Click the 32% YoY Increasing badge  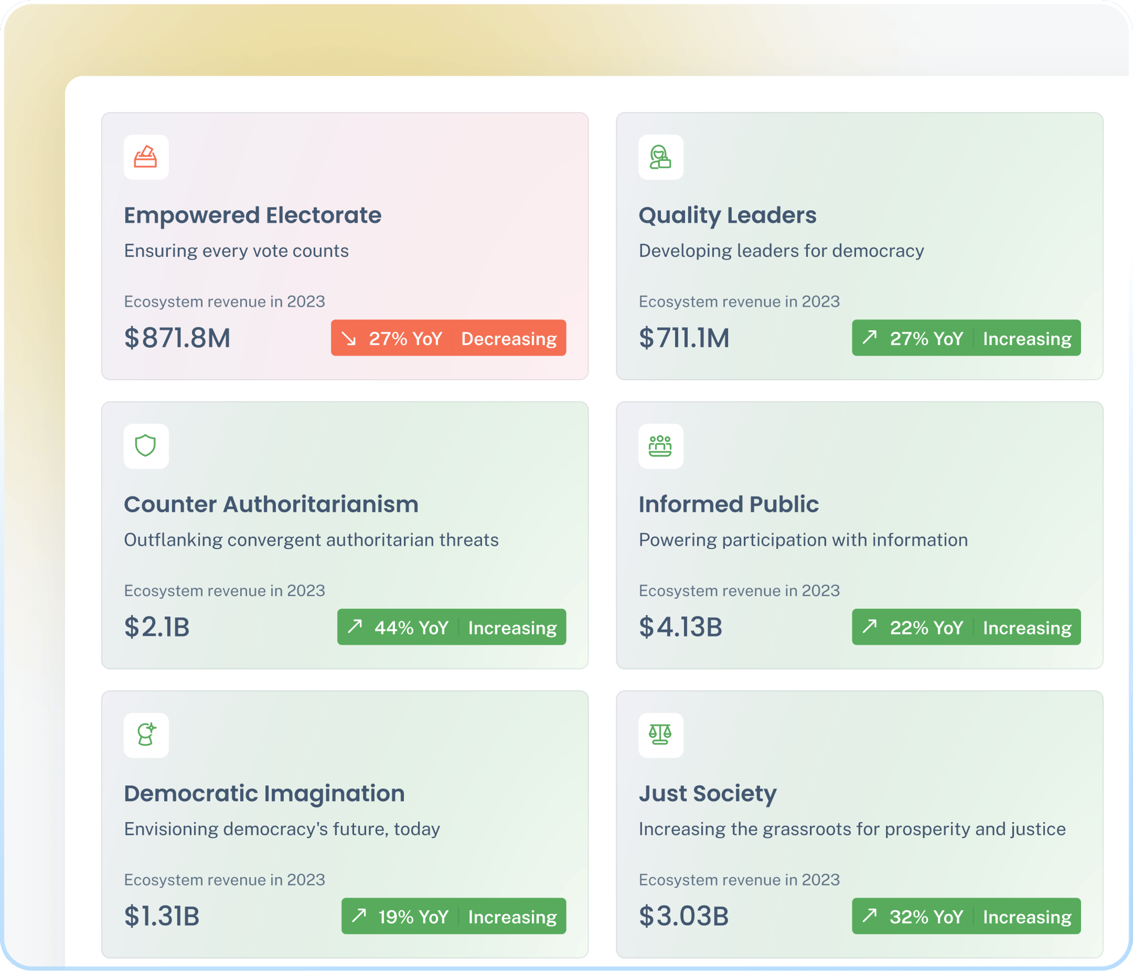coord(966,916)
